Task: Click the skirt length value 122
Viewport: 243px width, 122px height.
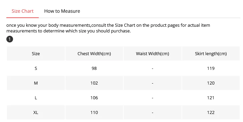Action: [211, 112]
